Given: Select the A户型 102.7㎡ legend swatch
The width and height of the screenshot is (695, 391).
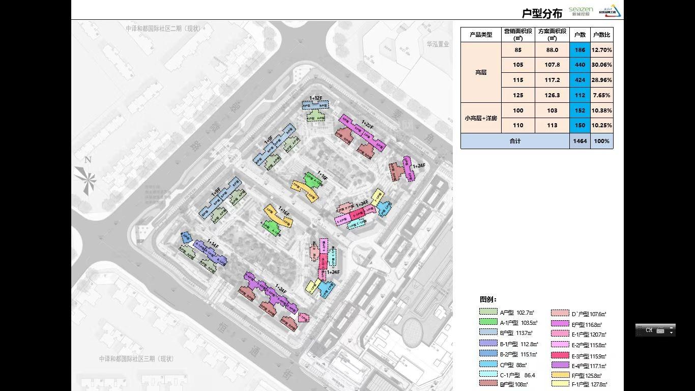Looking at the screenshot, I should (x=488, y=312).
